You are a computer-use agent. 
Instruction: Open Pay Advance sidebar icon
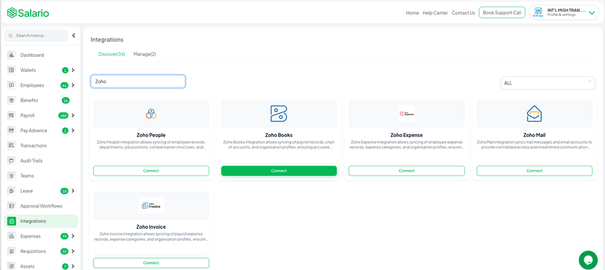pos(12,130)
